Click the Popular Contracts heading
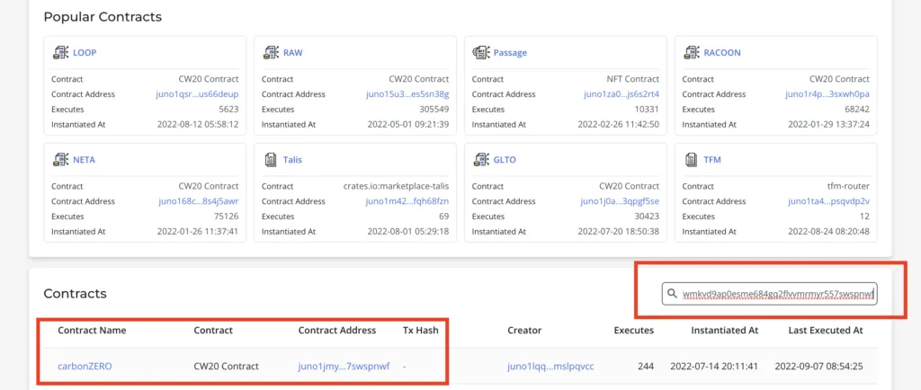This screenshot has width=921, height=390. pyautogui.click(x=103, y=17)
